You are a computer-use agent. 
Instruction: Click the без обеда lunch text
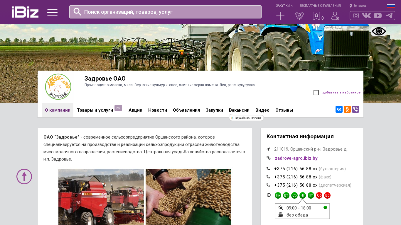(297, 215)
